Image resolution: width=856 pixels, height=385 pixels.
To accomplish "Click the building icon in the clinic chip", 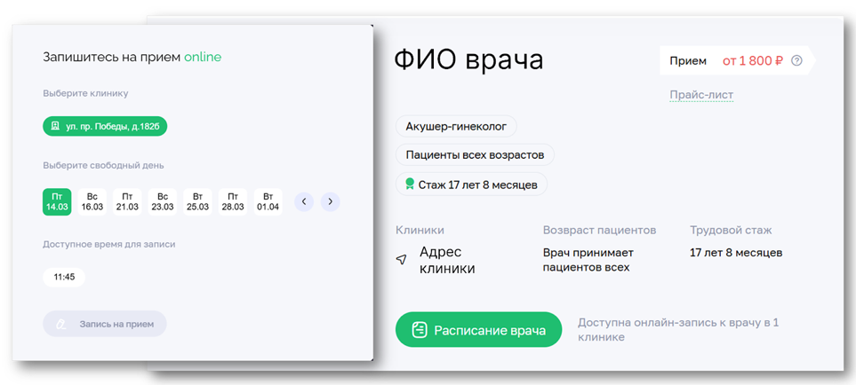I will click(54, 126).
